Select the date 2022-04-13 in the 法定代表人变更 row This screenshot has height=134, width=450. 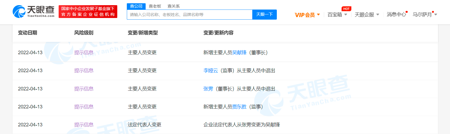[30, 125]
